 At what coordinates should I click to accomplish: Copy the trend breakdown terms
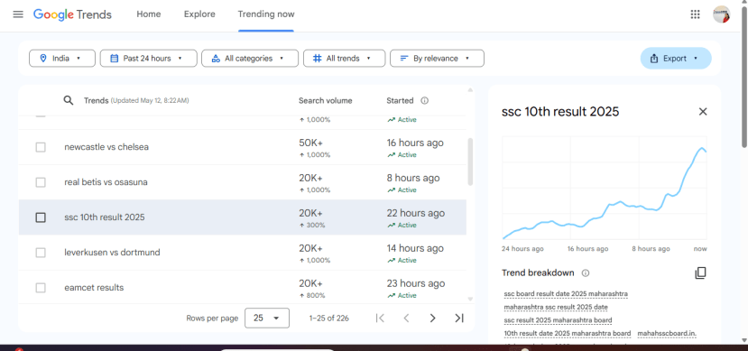tap(700, 272)
